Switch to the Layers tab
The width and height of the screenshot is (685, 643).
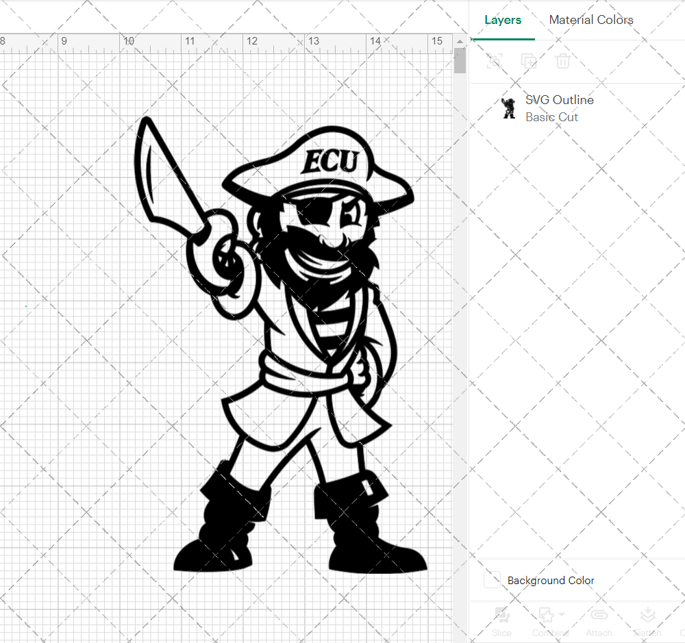point(503,20)
